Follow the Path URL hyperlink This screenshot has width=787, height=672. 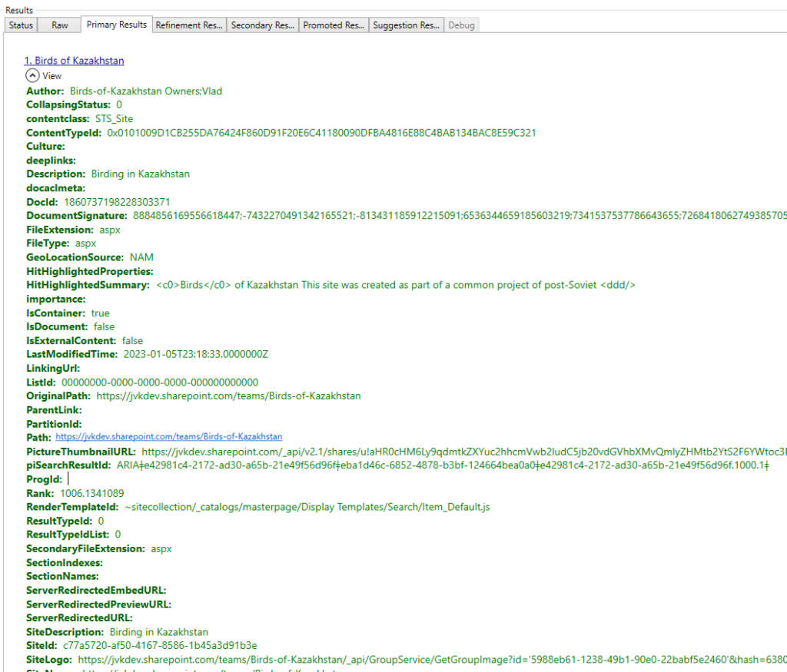point(168,437)
